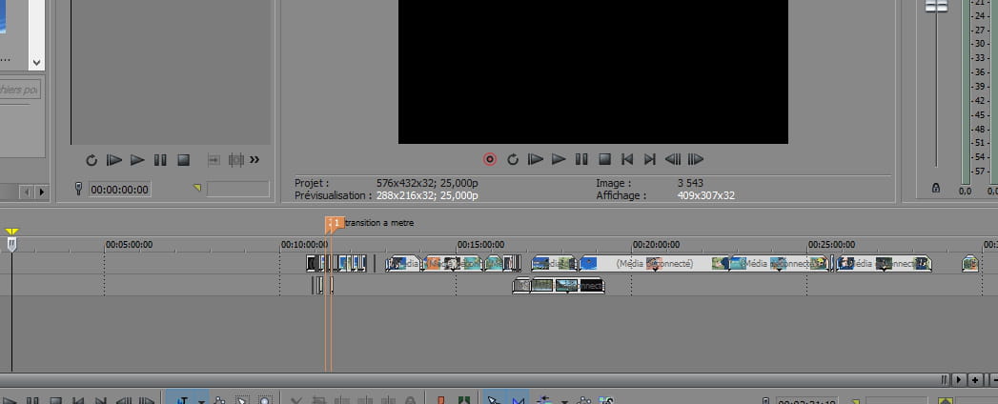998x404 pixels.
Task: Toggle the fader channel lock icon
Action: (936, 188)
